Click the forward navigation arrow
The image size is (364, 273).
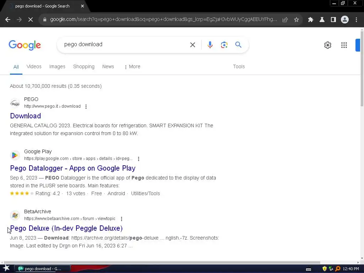19,20
